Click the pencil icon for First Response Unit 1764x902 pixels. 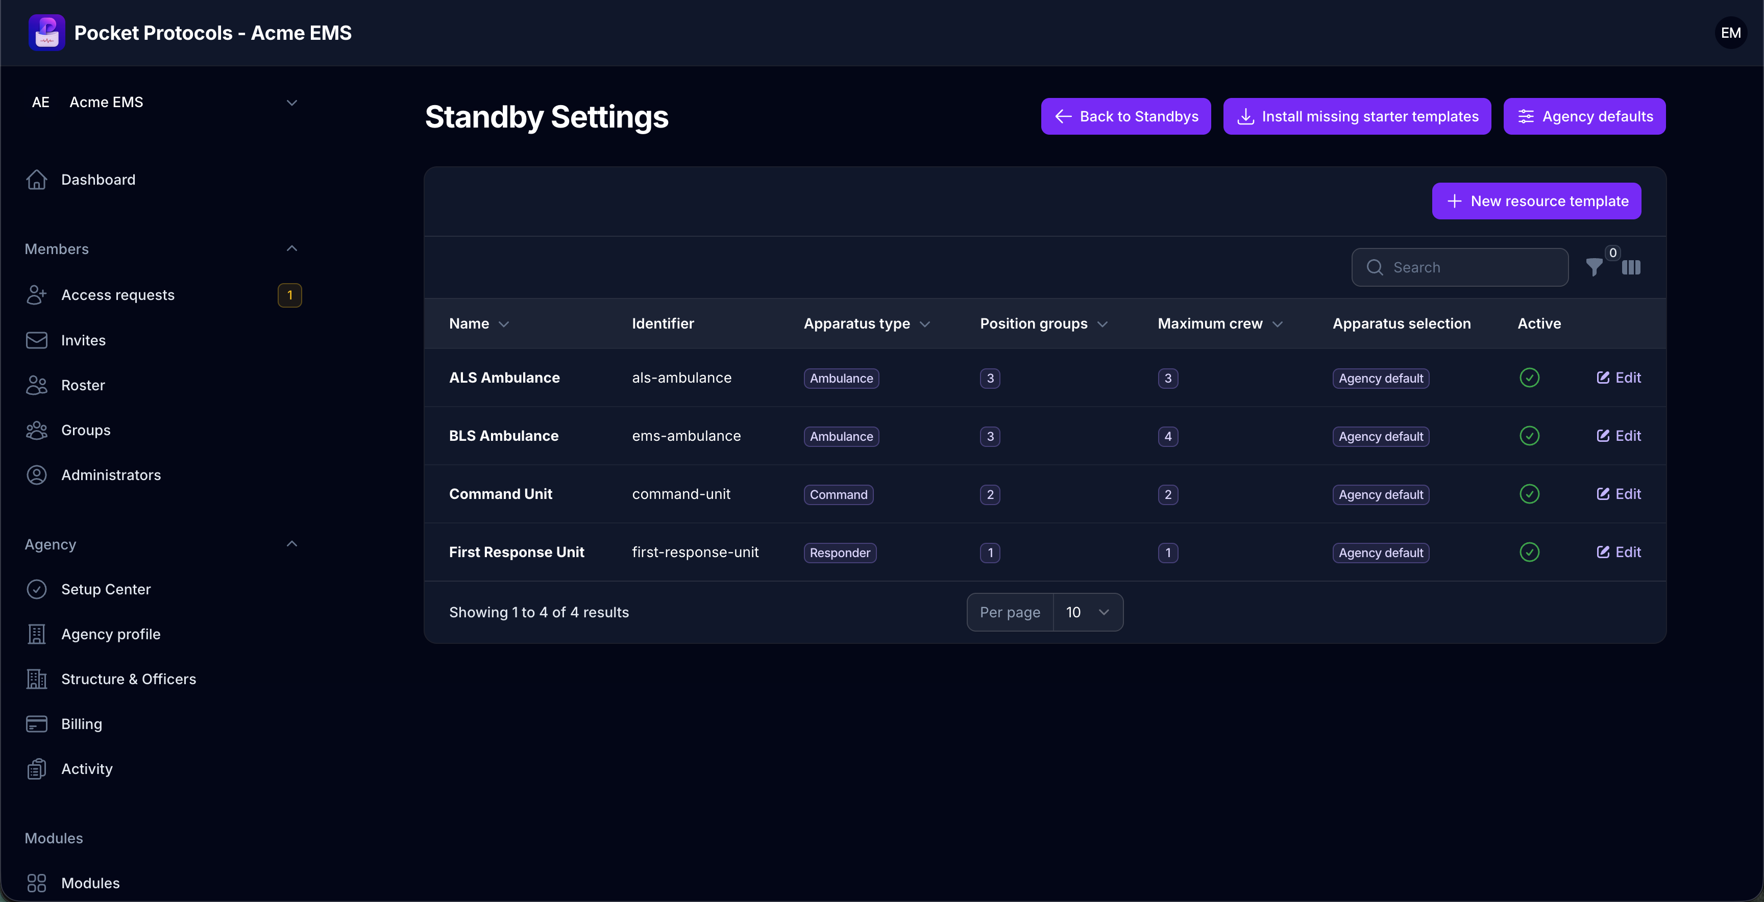click(1602, 553)
